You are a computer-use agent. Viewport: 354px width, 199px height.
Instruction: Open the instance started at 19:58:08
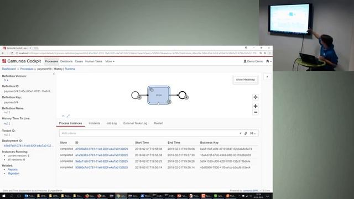point(102,149)
